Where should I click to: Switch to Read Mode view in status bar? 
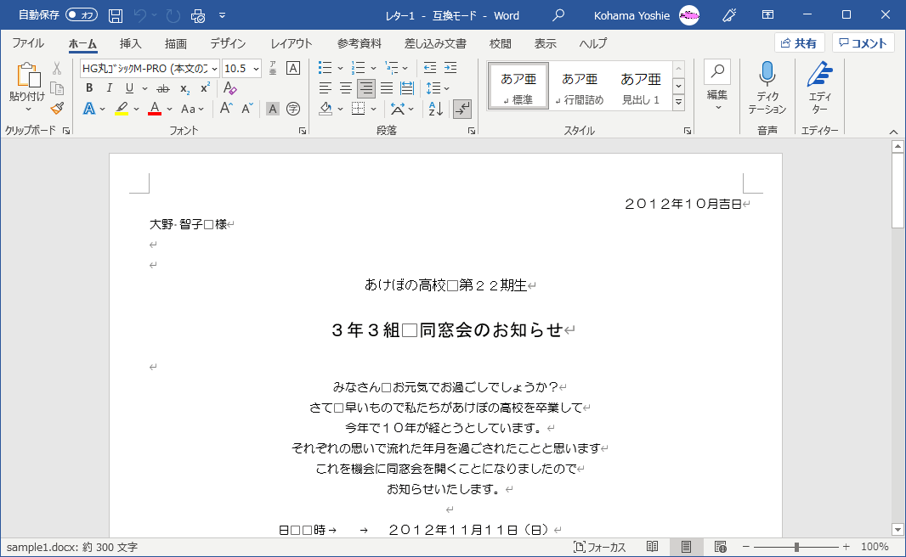[653, 547]
